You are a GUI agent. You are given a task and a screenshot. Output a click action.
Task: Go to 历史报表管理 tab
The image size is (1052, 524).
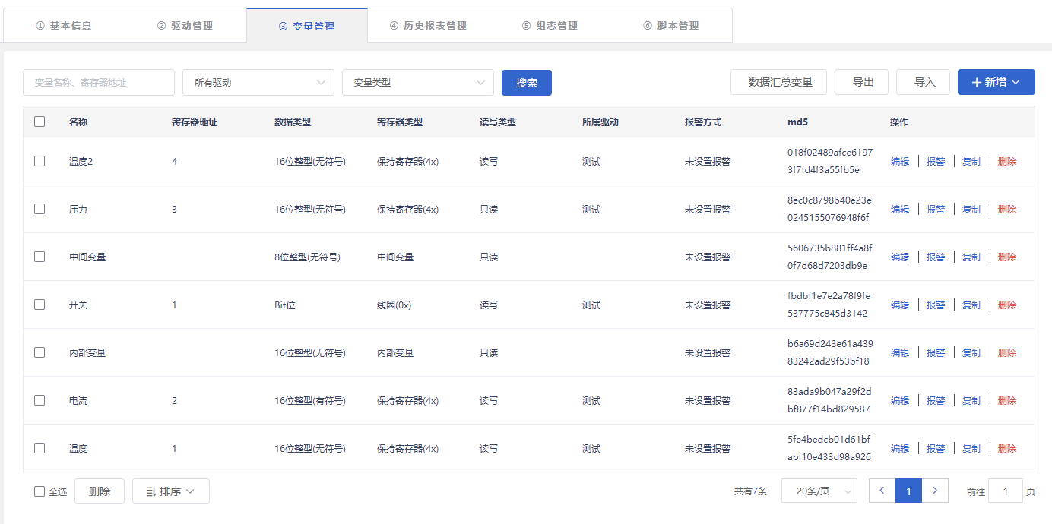(x=428, y=25)
